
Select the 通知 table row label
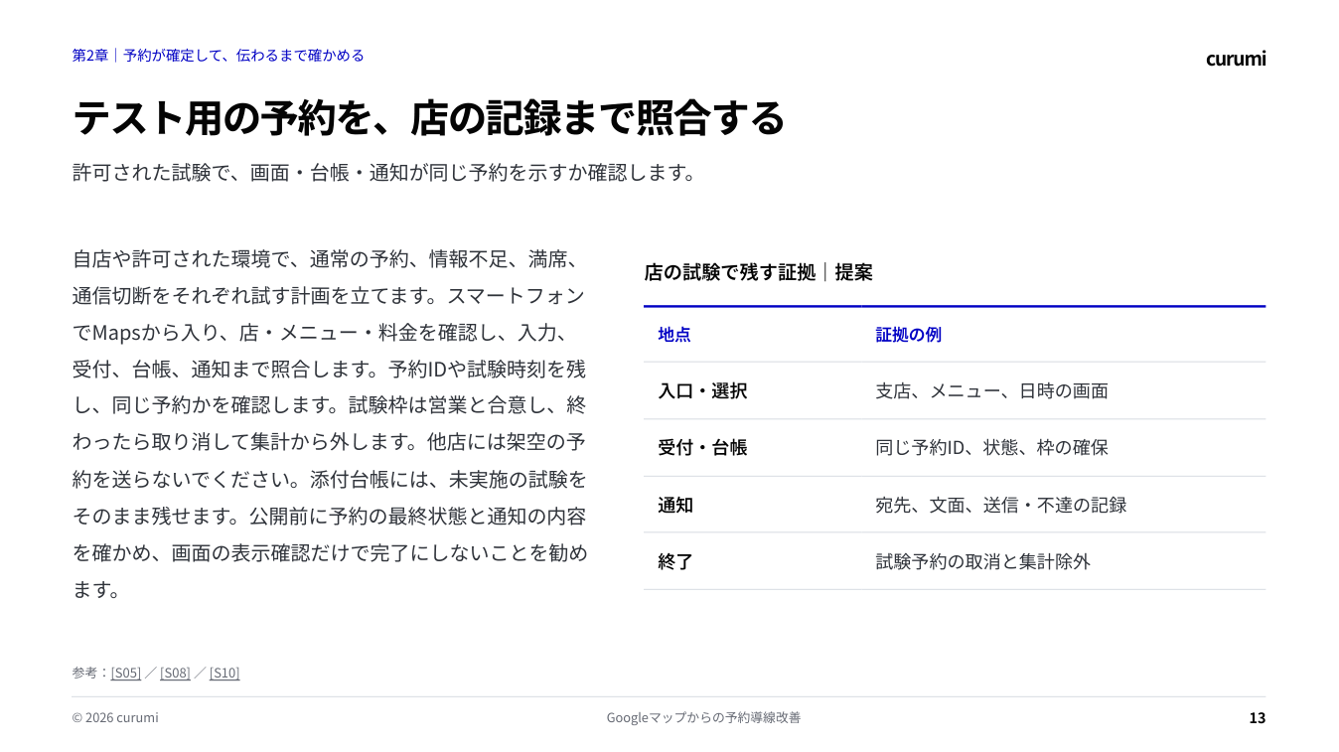pyautogui.click(x=675, y=505)
